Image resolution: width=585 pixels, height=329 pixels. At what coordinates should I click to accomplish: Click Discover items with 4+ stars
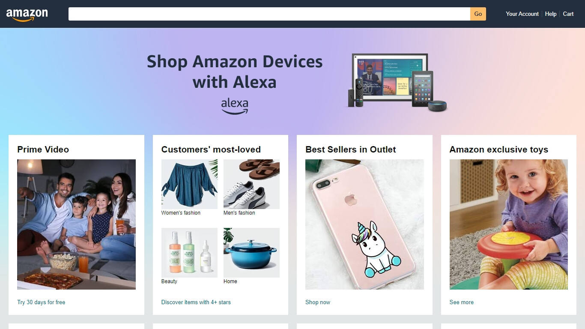[x=196, y=302]
